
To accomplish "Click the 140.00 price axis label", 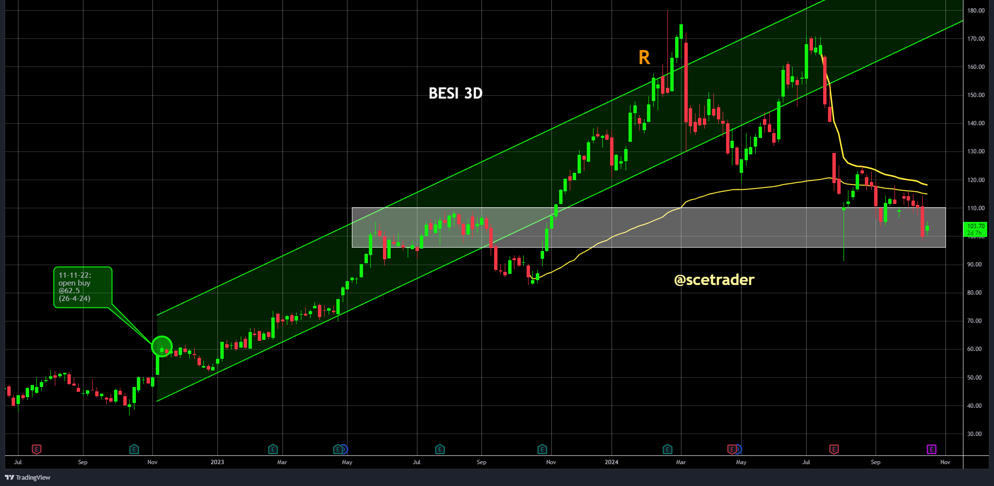I will click(976, 123).
